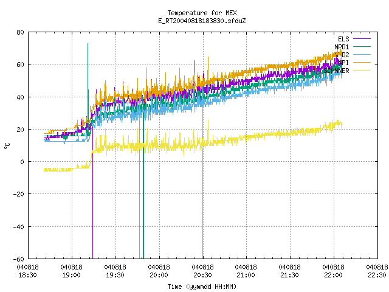
Task: Click the NPI legend label
Action: 343,62
